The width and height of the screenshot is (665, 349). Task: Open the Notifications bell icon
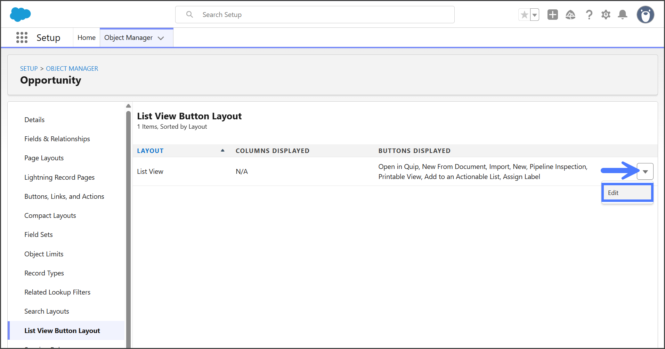click(622, 15)
